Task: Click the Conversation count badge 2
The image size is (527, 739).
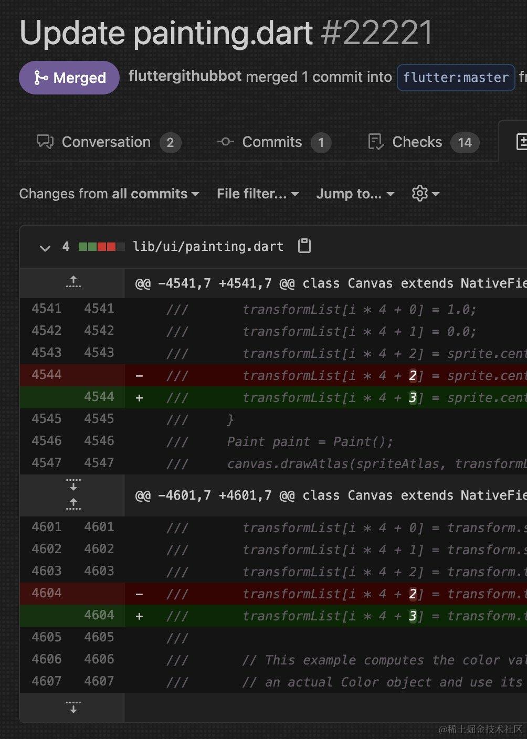Action: pos(170,143)
